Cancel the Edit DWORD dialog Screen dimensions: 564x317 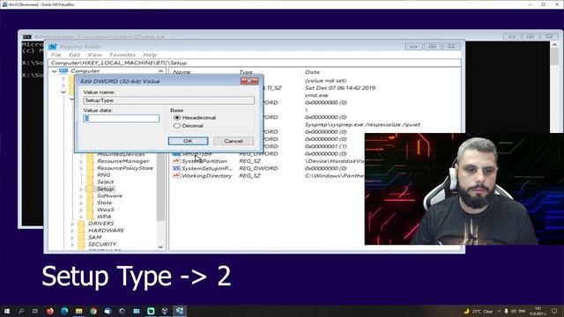[x=234, y=141]
